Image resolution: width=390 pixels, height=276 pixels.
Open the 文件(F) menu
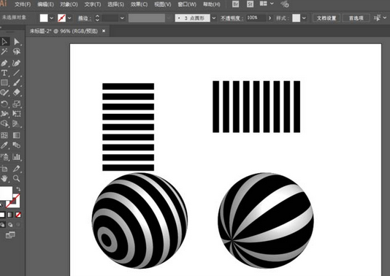[23, 4]
